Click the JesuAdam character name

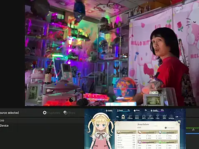[x=143, y=124]
